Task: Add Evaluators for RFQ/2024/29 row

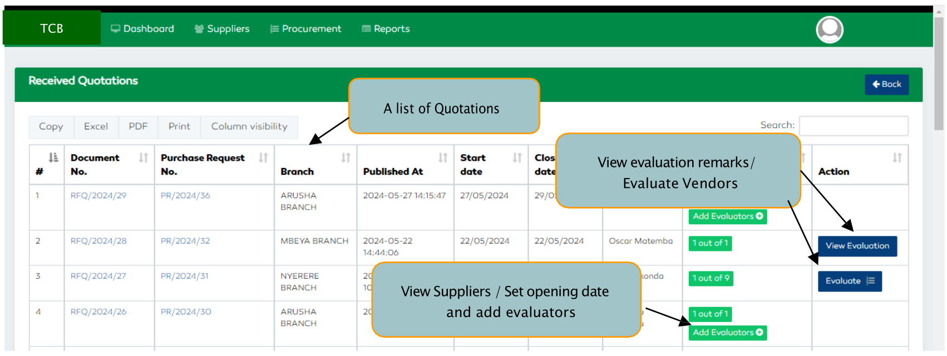Action: tap(727, 216)
